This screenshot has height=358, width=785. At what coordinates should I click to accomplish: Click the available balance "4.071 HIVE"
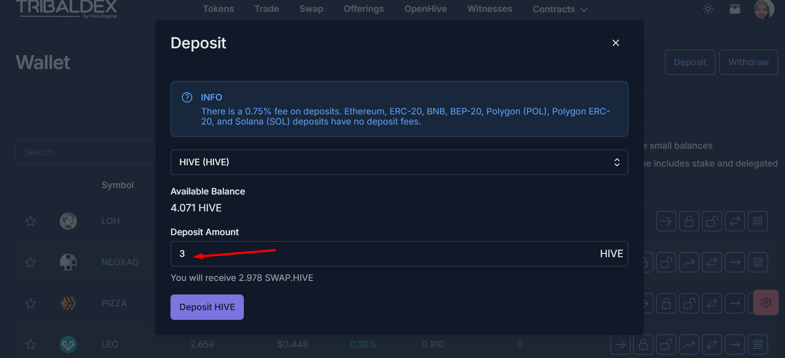(x=196, y=208)
